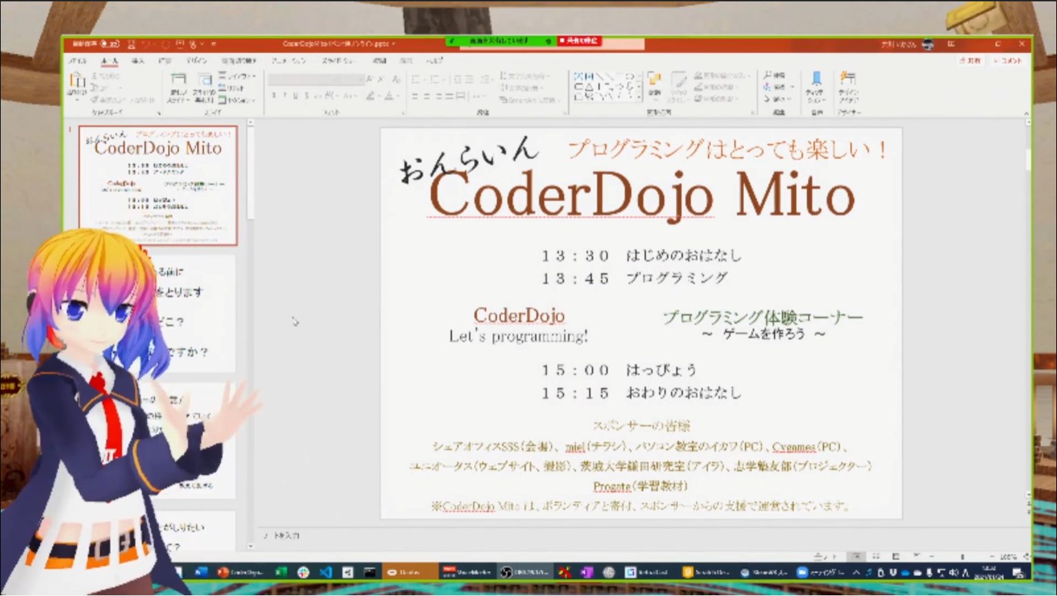Switch to Normal view in status bar

[857, 556]
